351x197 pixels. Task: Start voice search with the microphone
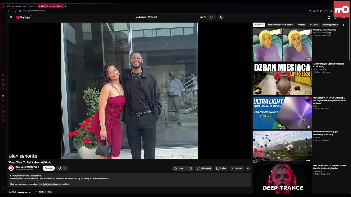click(221, 17)
